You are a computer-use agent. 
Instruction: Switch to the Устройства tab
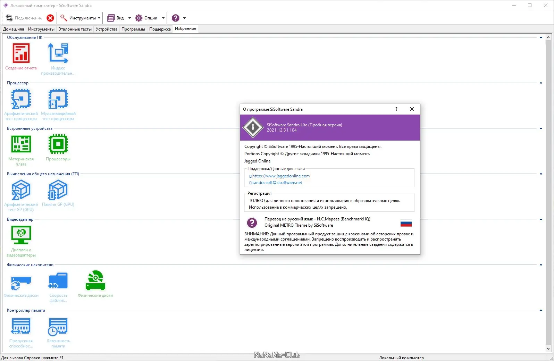tap(107, 29)
